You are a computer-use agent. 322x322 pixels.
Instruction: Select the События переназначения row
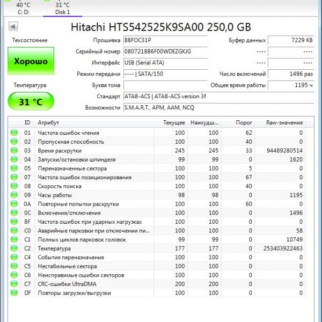(x=157, y=257)
